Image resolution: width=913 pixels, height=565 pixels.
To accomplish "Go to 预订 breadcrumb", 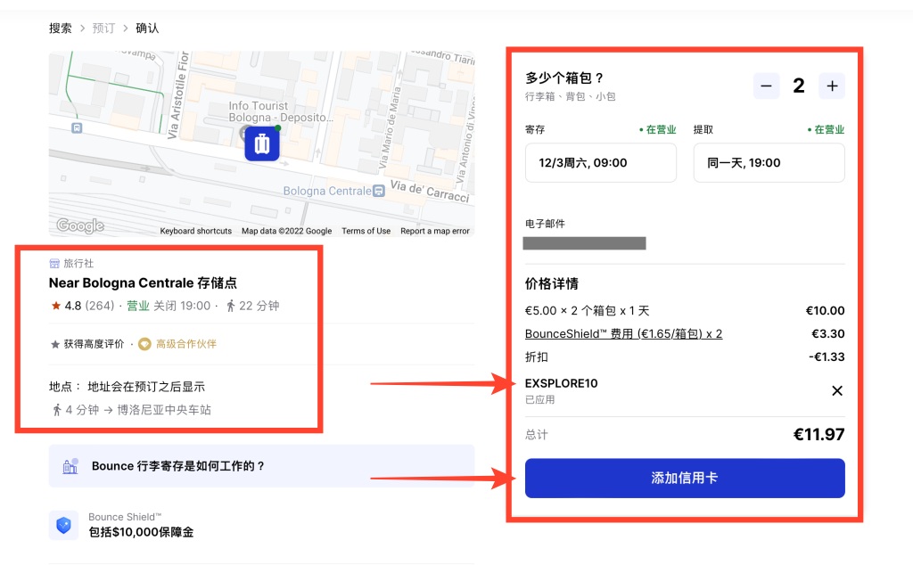I will click(103, 28).
